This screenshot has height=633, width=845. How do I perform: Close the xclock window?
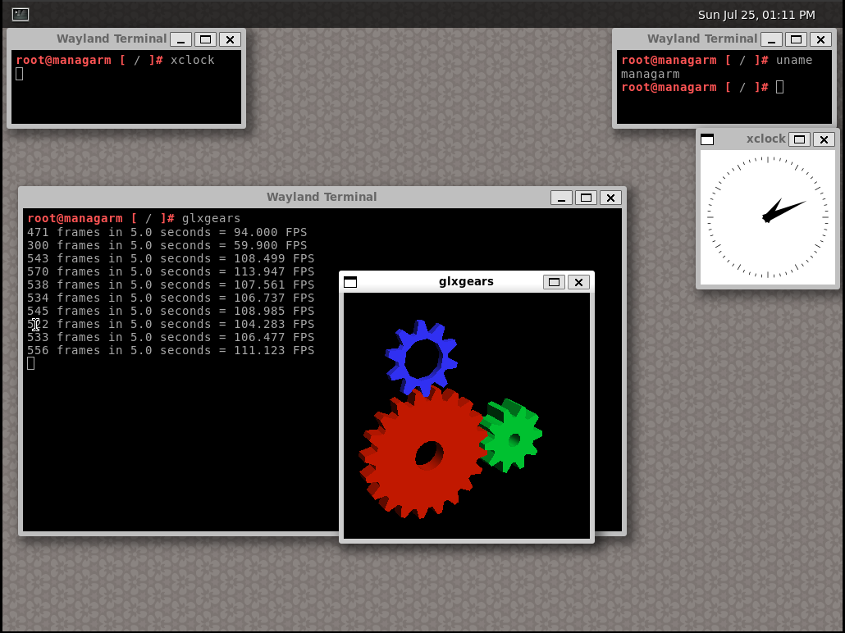[x=824, y=139]
